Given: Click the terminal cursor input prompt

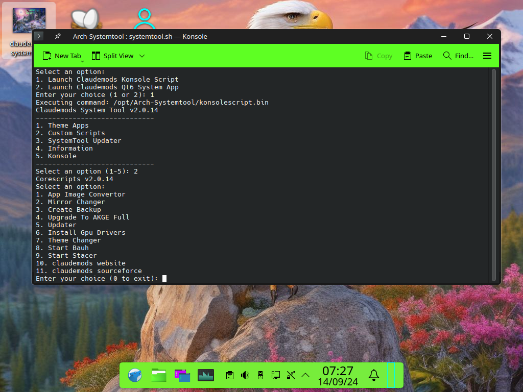Looking at the screenshot, I should (164, 279).
